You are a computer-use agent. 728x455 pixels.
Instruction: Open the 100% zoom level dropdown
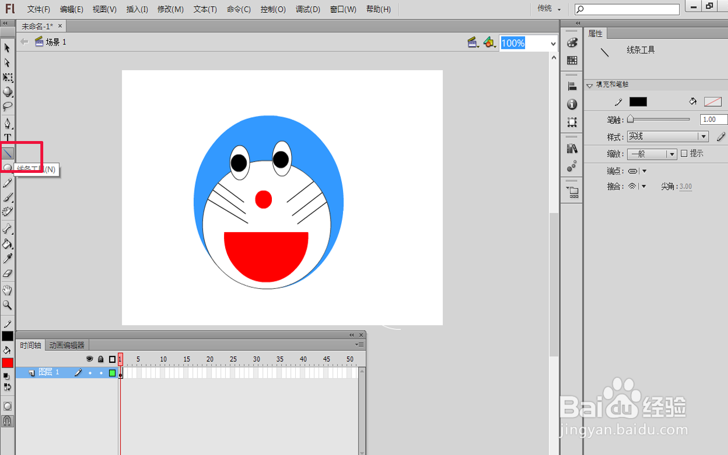tap(552, 43)
